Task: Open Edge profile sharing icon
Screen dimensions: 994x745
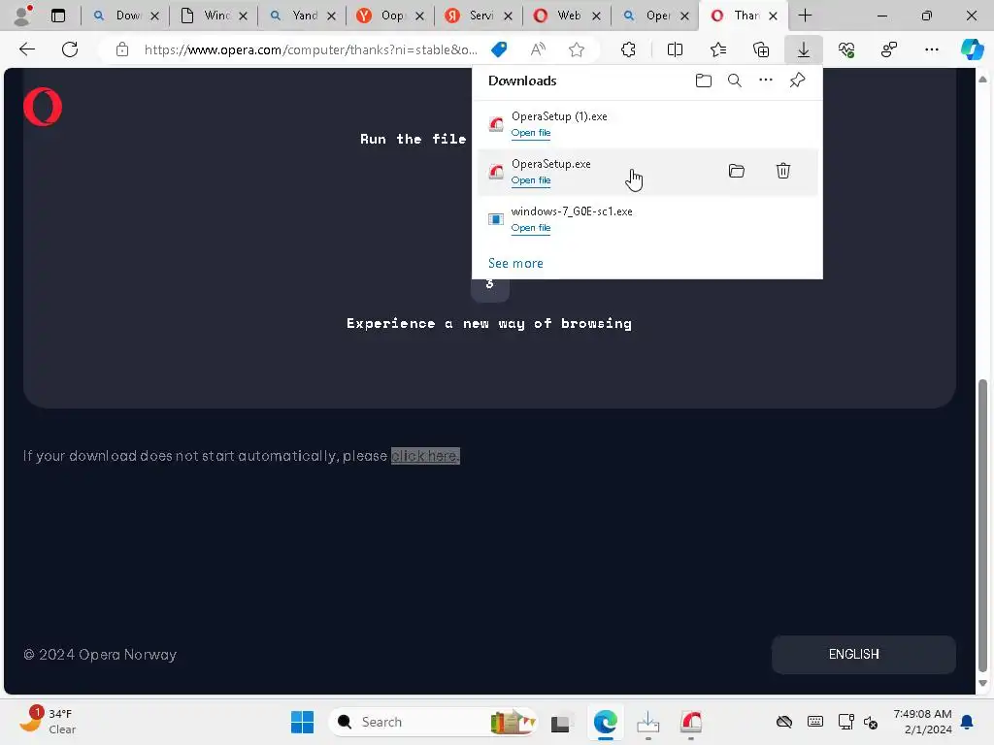Action: (889, 49)
